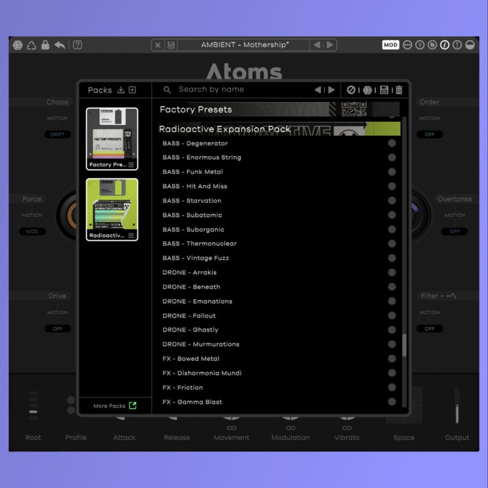
Task: Select next preset arrow in browser search bar
Action: (332, 90)
